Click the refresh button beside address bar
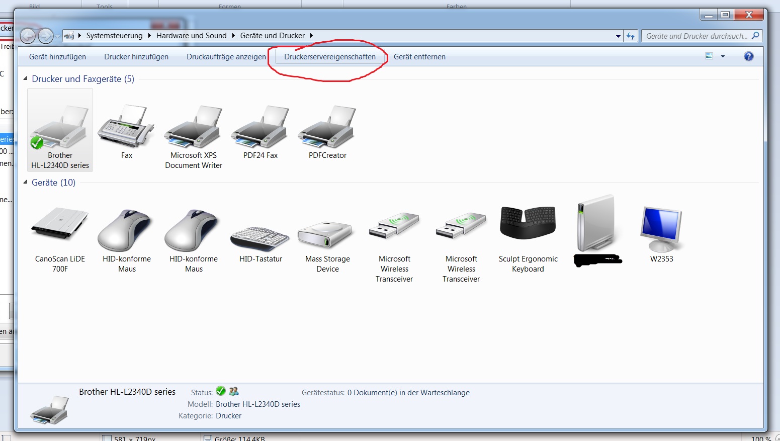 point(631,36)
